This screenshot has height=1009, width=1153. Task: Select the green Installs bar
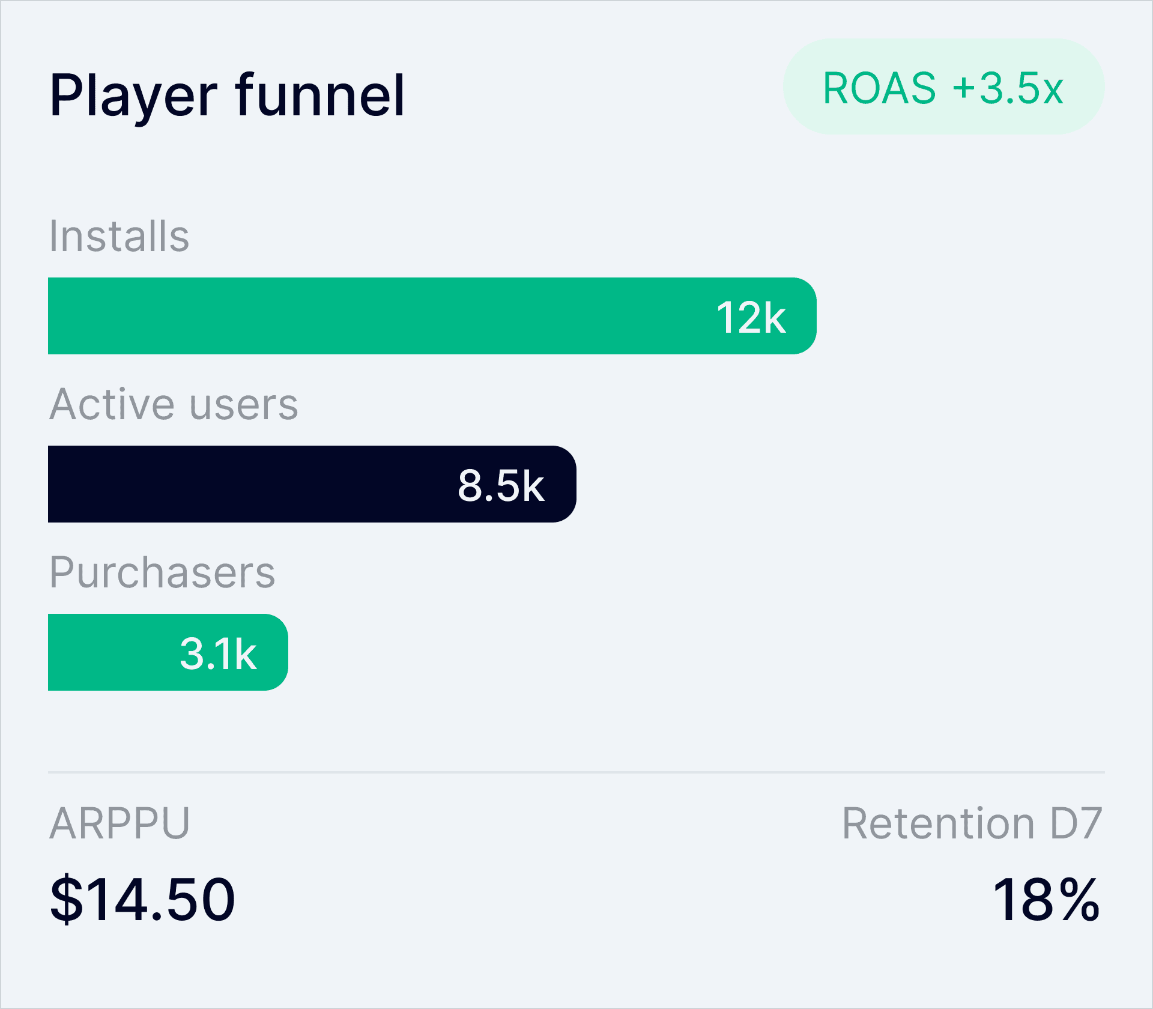pyautogui.click(x=384, y=316)
